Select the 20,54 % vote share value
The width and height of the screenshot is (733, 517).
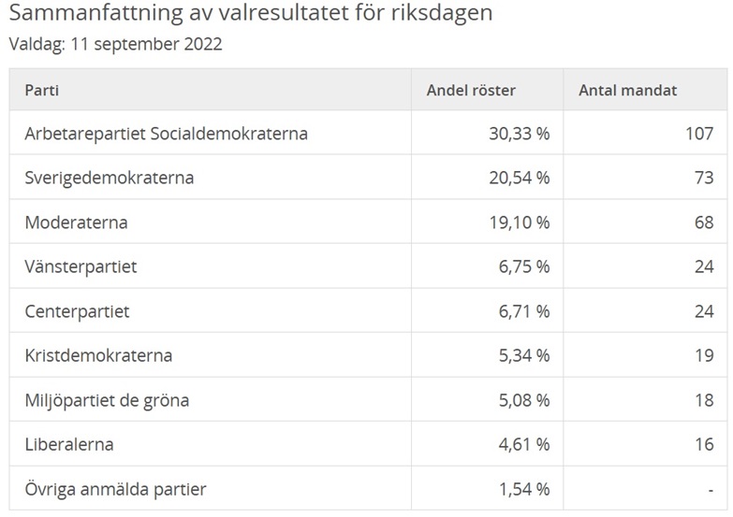pyautogui.click(x=519, y=178)
